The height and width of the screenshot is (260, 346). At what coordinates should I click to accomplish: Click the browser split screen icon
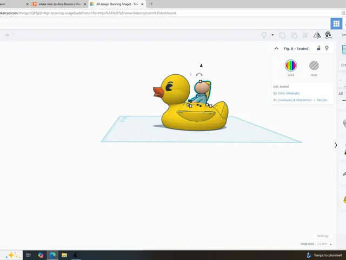343,13
